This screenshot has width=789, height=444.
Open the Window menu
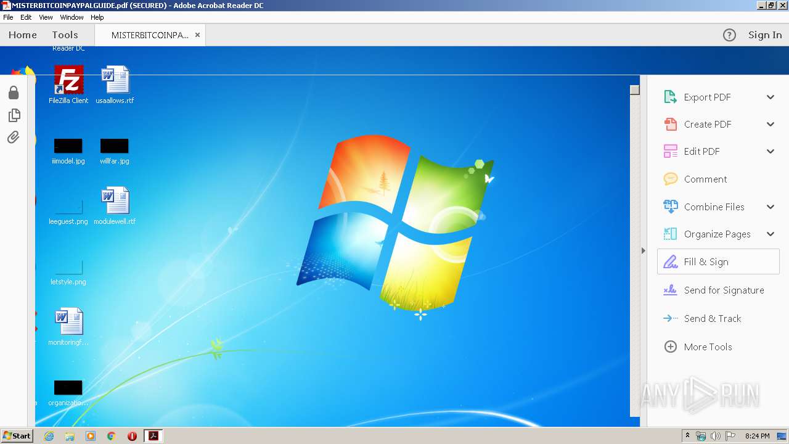pos(72,17)
